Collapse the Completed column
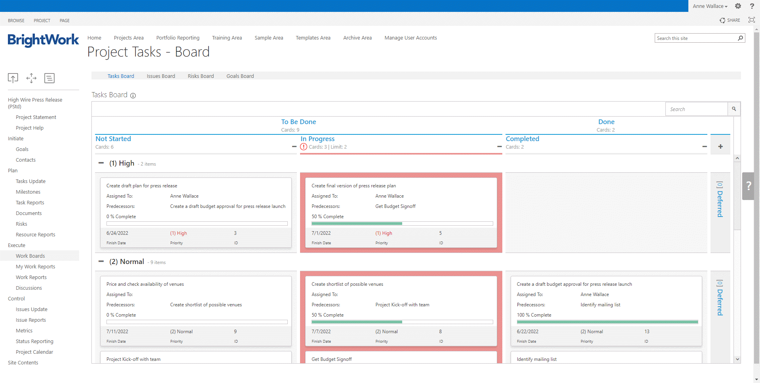Screen dimensions: 760x383 click(x=705, y=147)
